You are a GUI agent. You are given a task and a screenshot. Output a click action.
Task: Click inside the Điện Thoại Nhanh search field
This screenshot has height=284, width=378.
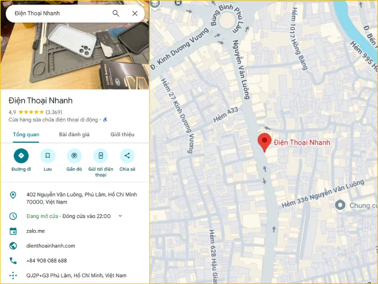(x=60, y=14)
